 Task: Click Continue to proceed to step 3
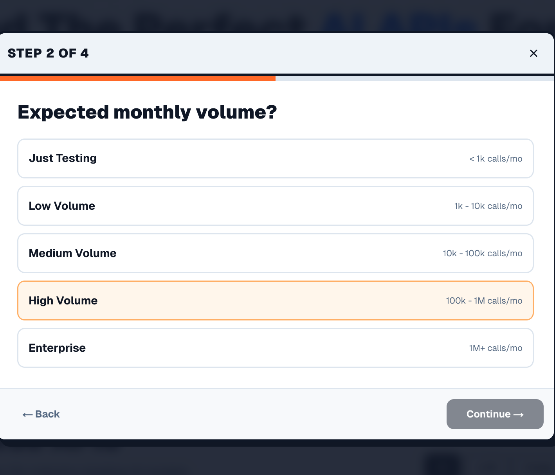[x=495, y=414]
